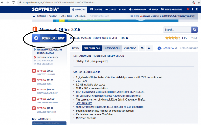Click SOFTPEDIA EDITOR'S PICK label
Viewport: 201px width, 125px height.
point(48,57)
